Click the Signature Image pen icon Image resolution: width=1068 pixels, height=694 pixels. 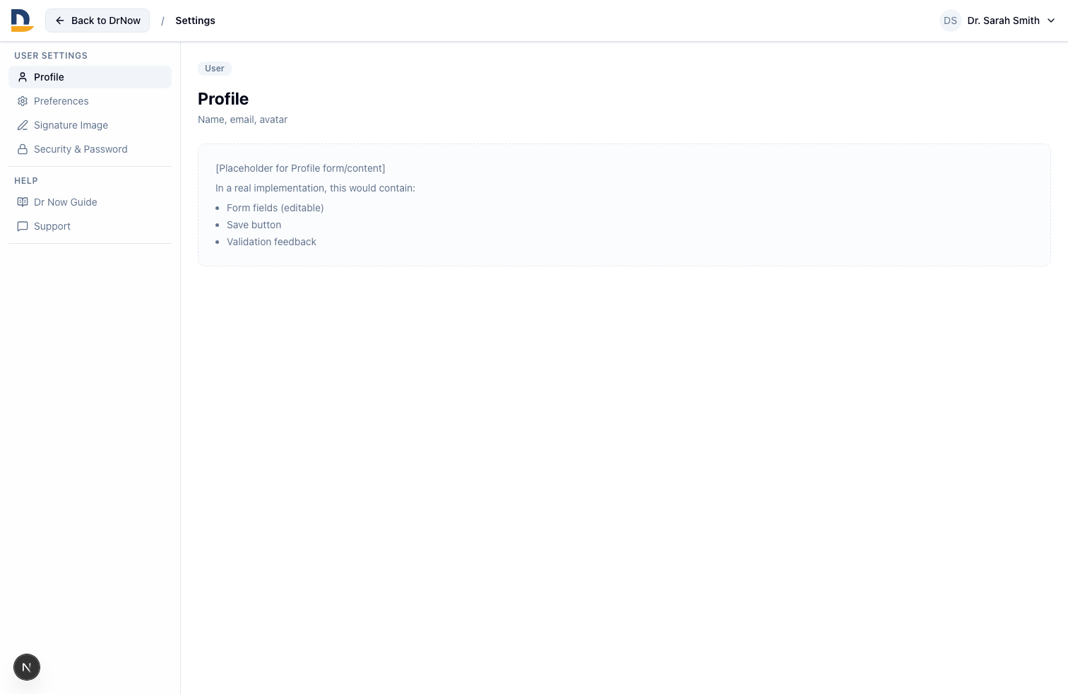23,125
